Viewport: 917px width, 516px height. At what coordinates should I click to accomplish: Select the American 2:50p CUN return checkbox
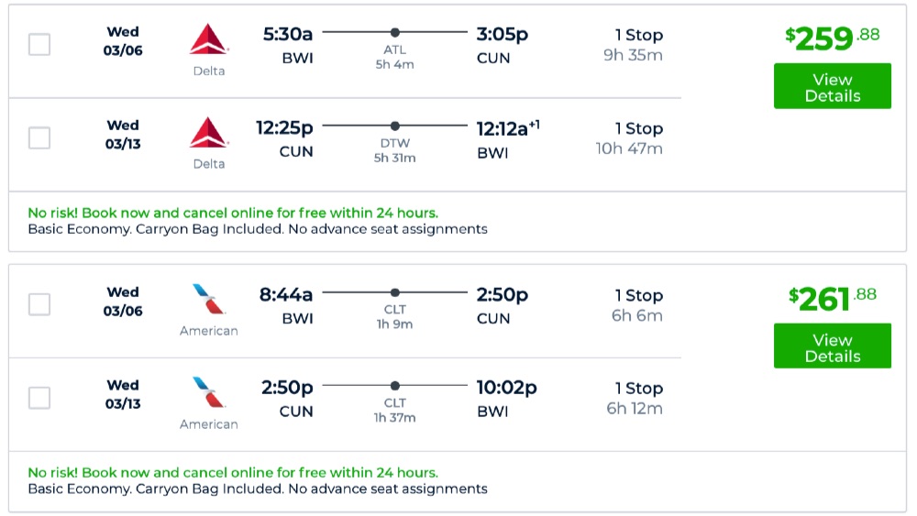tap(39, 398)
